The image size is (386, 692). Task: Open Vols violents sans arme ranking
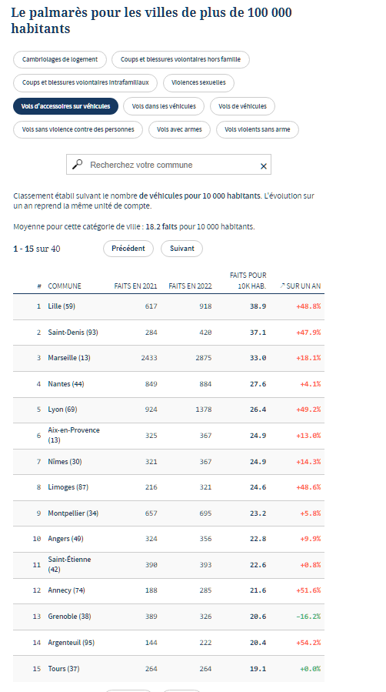258,130
